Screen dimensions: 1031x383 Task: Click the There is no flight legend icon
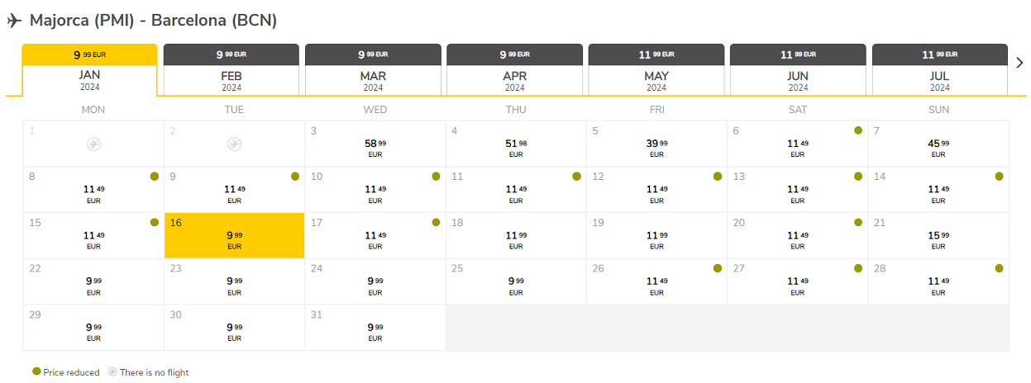click(x=112, y=372)
